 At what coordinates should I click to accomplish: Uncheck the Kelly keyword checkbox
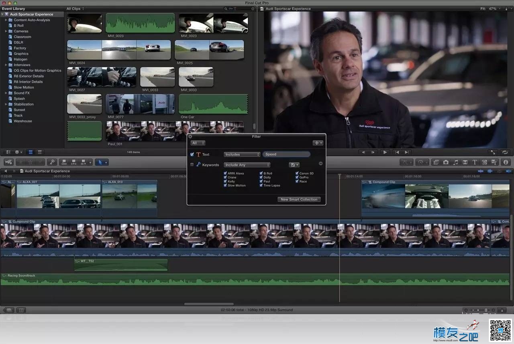(225, 182)
